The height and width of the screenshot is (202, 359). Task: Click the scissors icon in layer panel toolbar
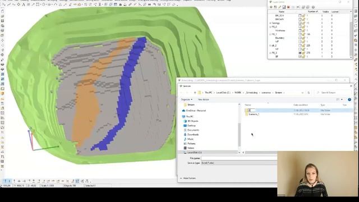(298, 7)
